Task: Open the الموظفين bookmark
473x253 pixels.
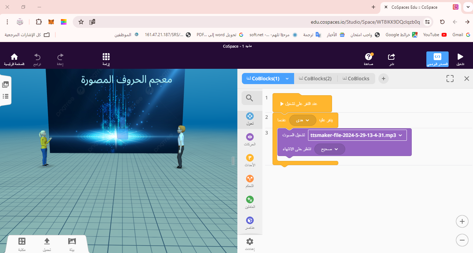Action: (x=127, y=35)
